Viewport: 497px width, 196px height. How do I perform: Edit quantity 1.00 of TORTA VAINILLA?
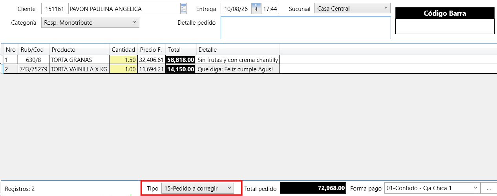(x=124, y=69)
